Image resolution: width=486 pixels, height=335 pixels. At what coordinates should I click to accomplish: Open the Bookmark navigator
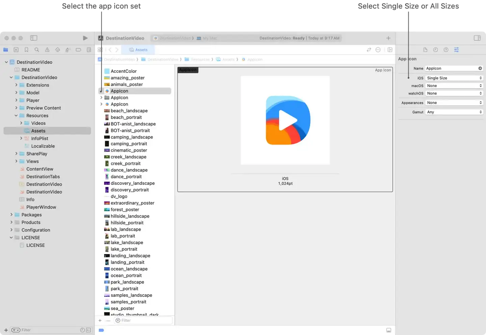(x=26, y=50)
